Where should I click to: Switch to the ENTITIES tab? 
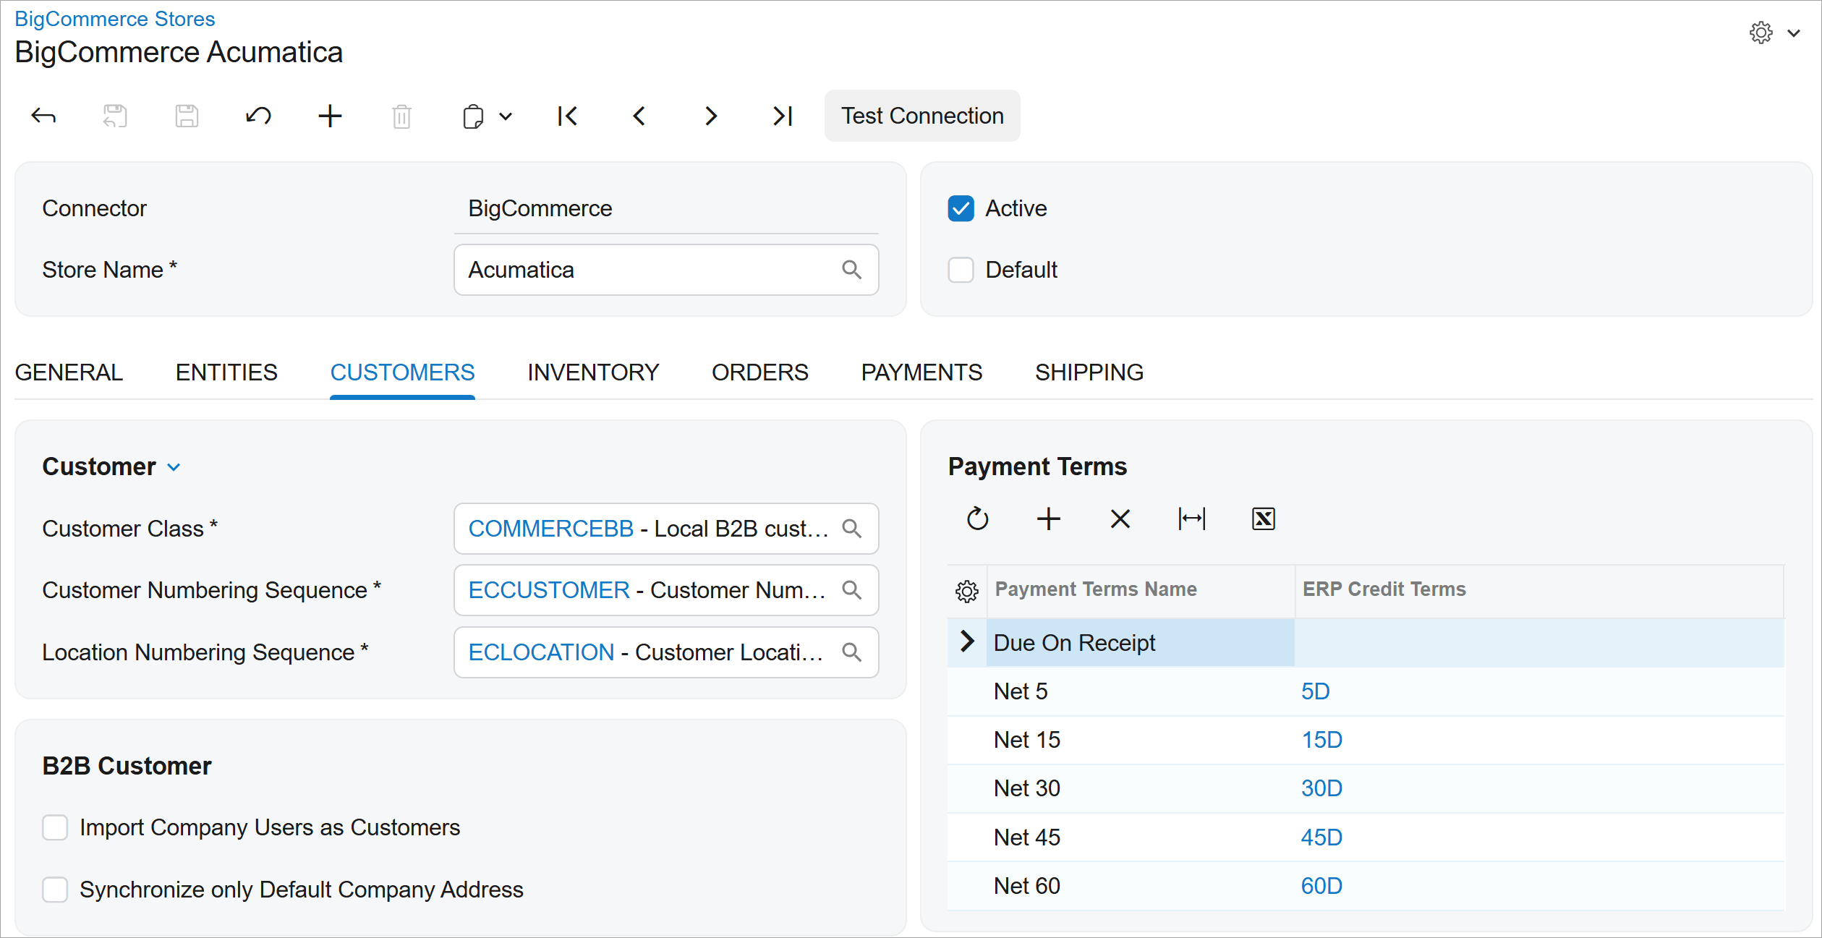(x=226, y=372)
